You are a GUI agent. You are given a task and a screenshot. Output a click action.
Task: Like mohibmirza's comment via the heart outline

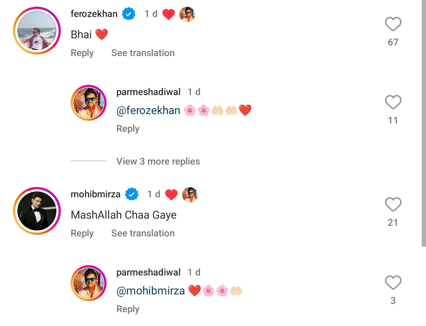coord(393,204)
